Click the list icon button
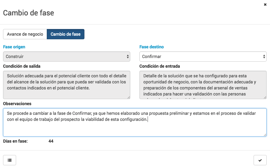 click(9, 160)
